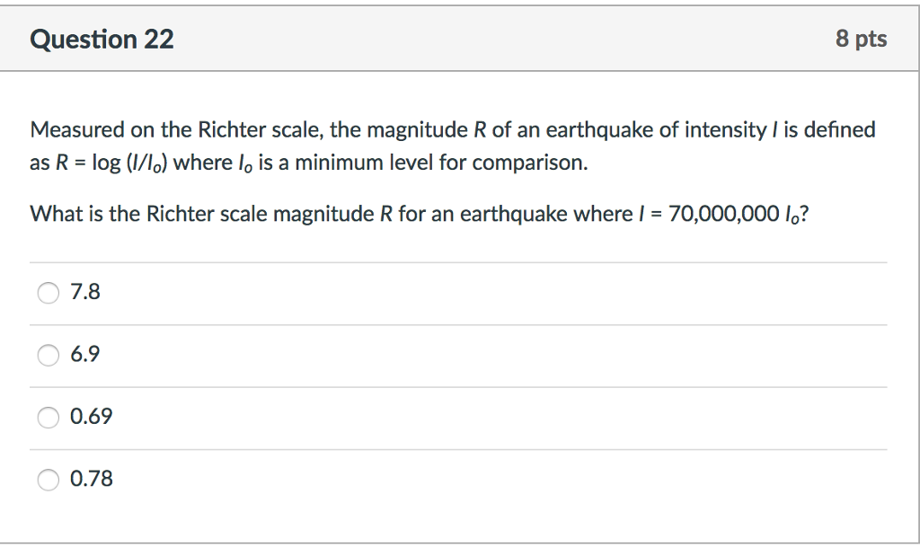Click inside the question header bar
The width and height of the screenshot is (920, 547).
tap(460, 39)
